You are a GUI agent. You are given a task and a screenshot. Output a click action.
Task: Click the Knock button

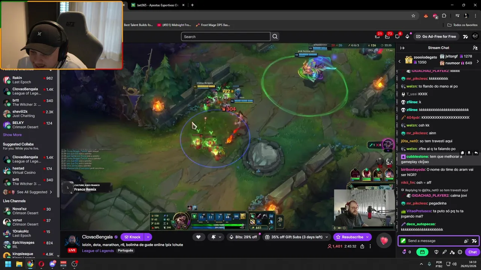click(x=132, y=237)
